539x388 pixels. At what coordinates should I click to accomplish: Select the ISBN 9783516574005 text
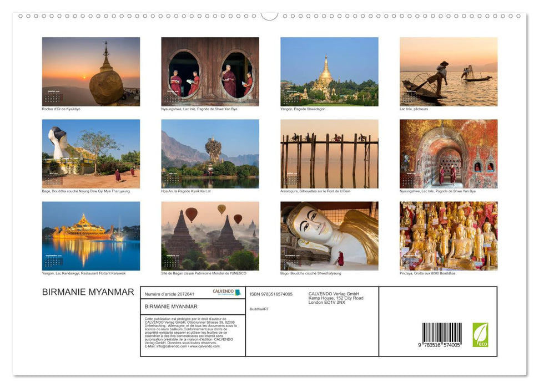(270, 293)
